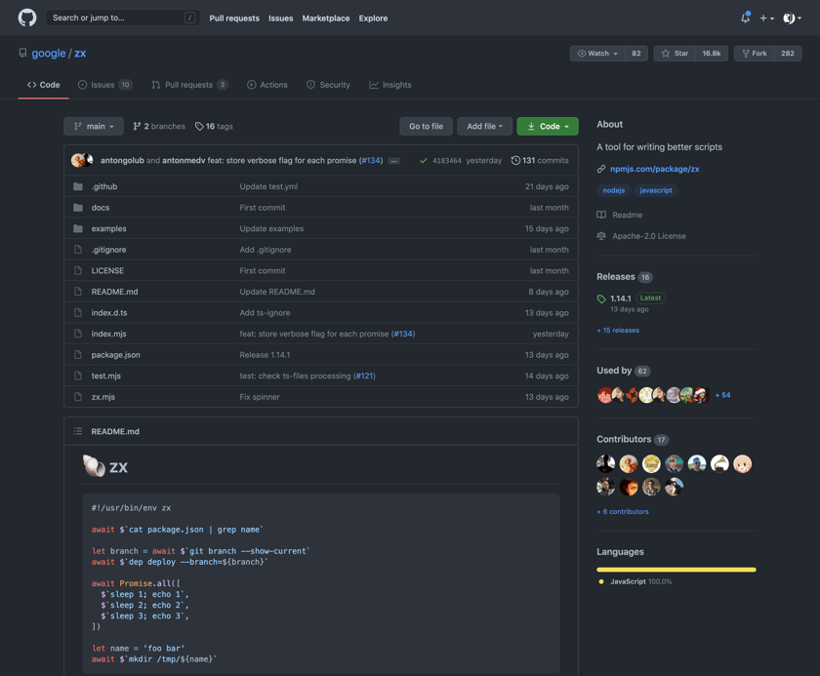Screen dimensions: 820x676
Task: Click the examples folder icon
Action: click(78, 228)
